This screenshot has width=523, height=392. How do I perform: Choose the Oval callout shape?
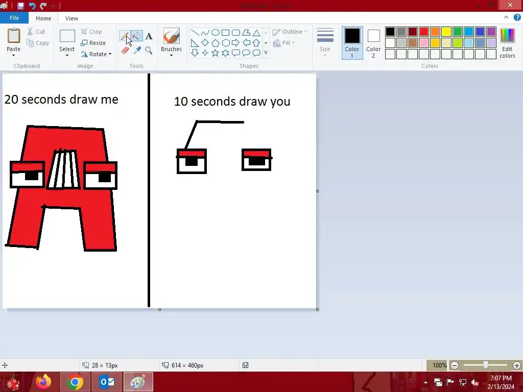coord(246,53)
